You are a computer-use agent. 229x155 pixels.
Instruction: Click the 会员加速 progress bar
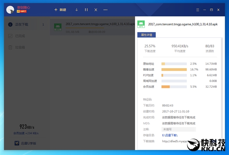point(174,87)
